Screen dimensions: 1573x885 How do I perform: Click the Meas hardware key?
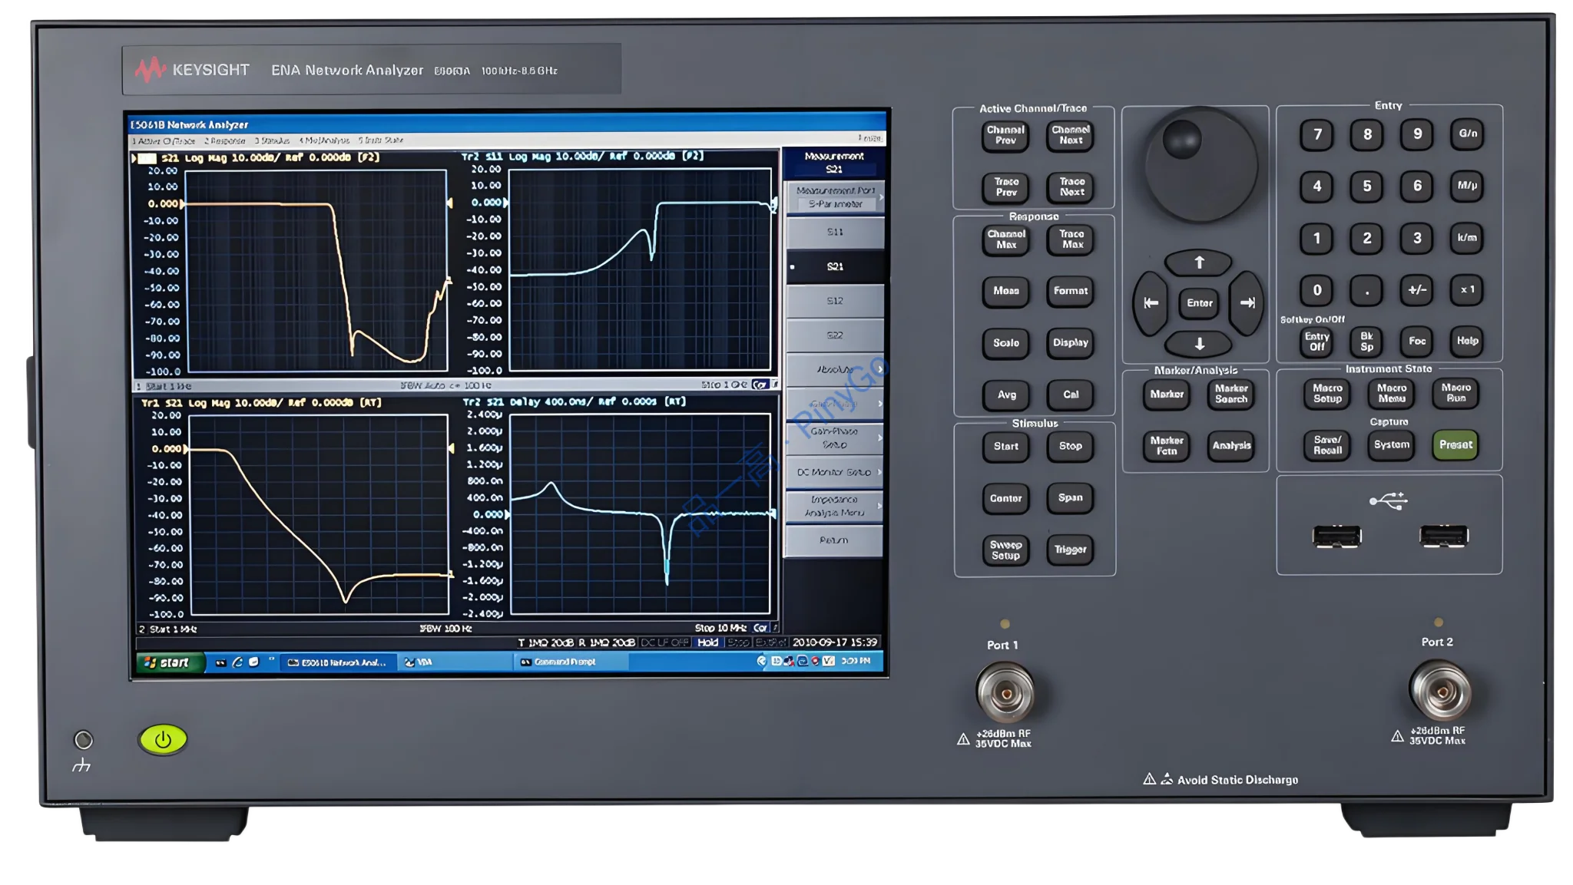[1006, 291]
